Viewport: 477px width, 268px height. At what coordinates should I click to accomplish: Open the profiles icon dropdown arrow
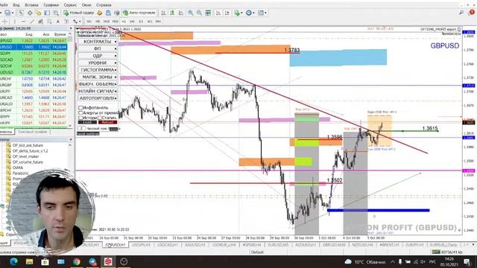point(13,13)
